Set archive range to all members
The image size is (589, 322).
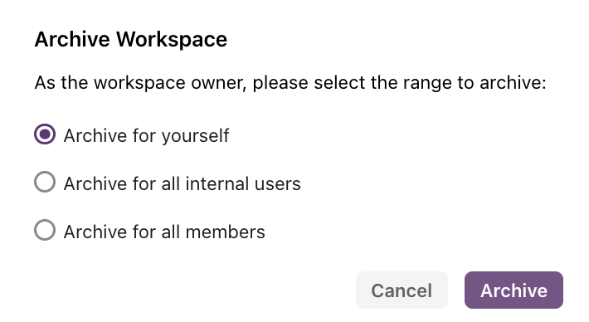point(45,230)
